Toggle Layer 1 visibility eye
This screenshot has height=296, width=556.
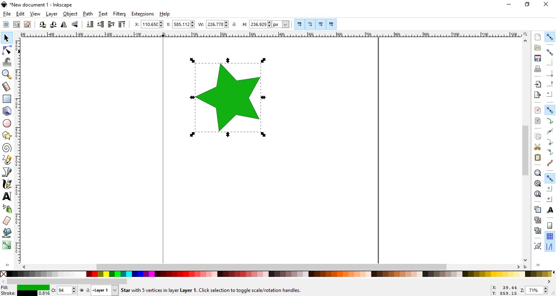tap(82, 290)
